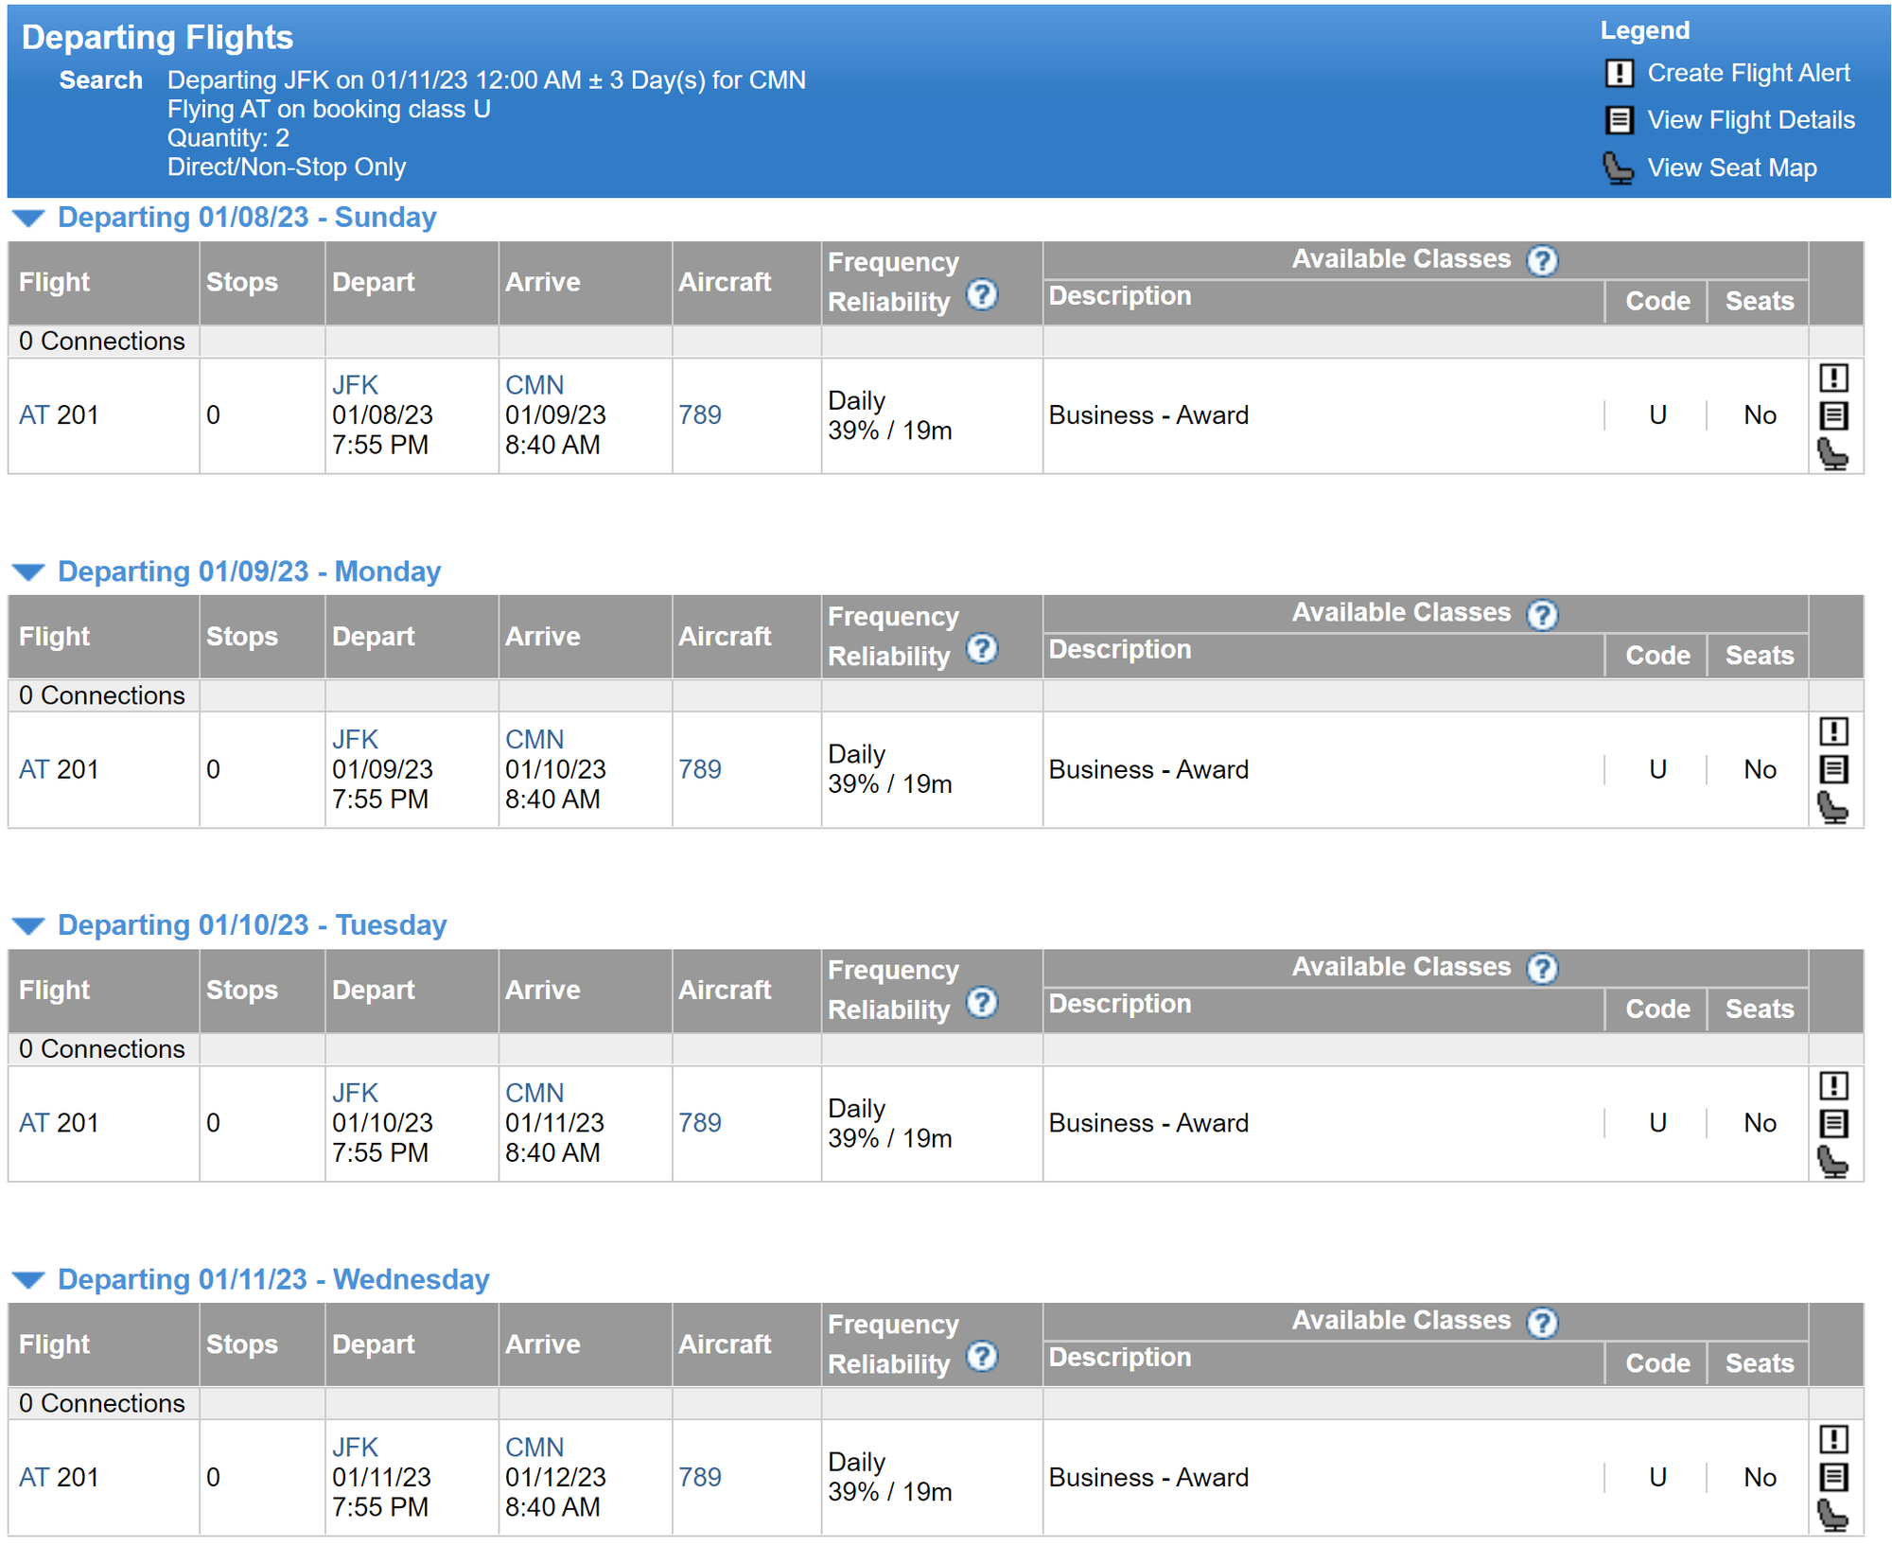View flight details for 01/09/23 flight
This screenshot has height=1546, width=1892.
point(1833,769)
